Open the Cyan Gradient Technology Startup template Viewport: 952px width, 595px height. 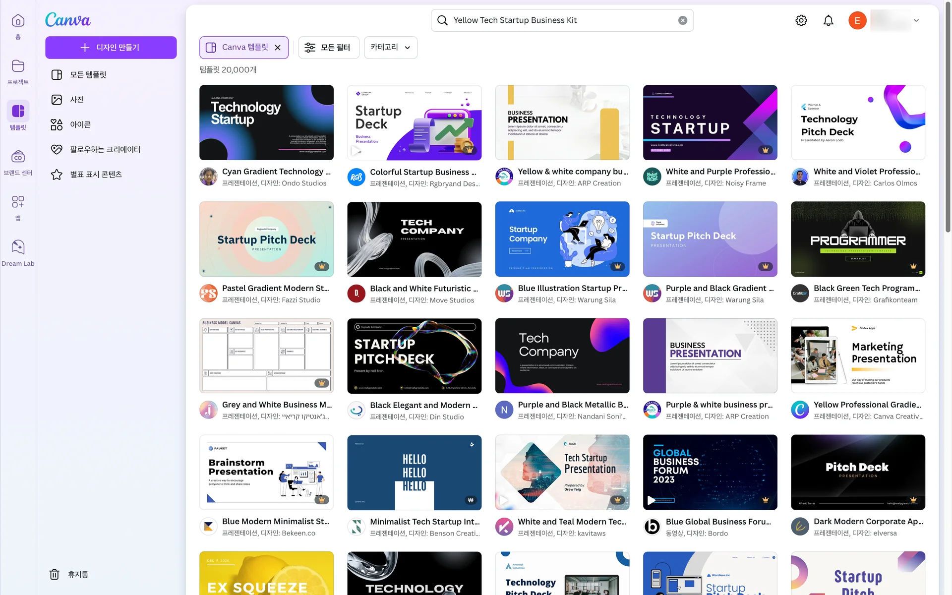[266, 122]
